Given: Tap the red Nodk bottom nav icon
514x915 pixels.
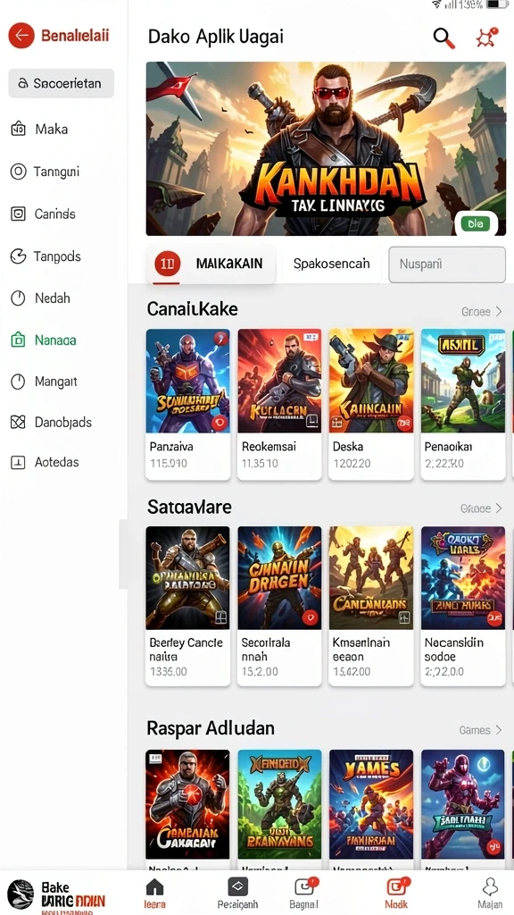Looking at the screenshot, I should pyautogui.click(x=397, y=887).
